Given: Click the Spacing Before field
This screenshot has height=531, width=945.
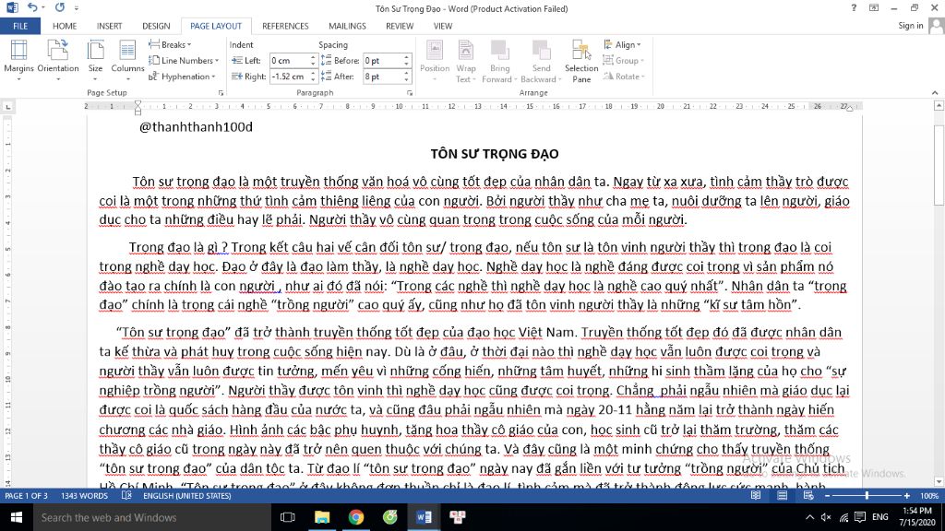Looking at the screenshot, I should [x=383, y=60].
